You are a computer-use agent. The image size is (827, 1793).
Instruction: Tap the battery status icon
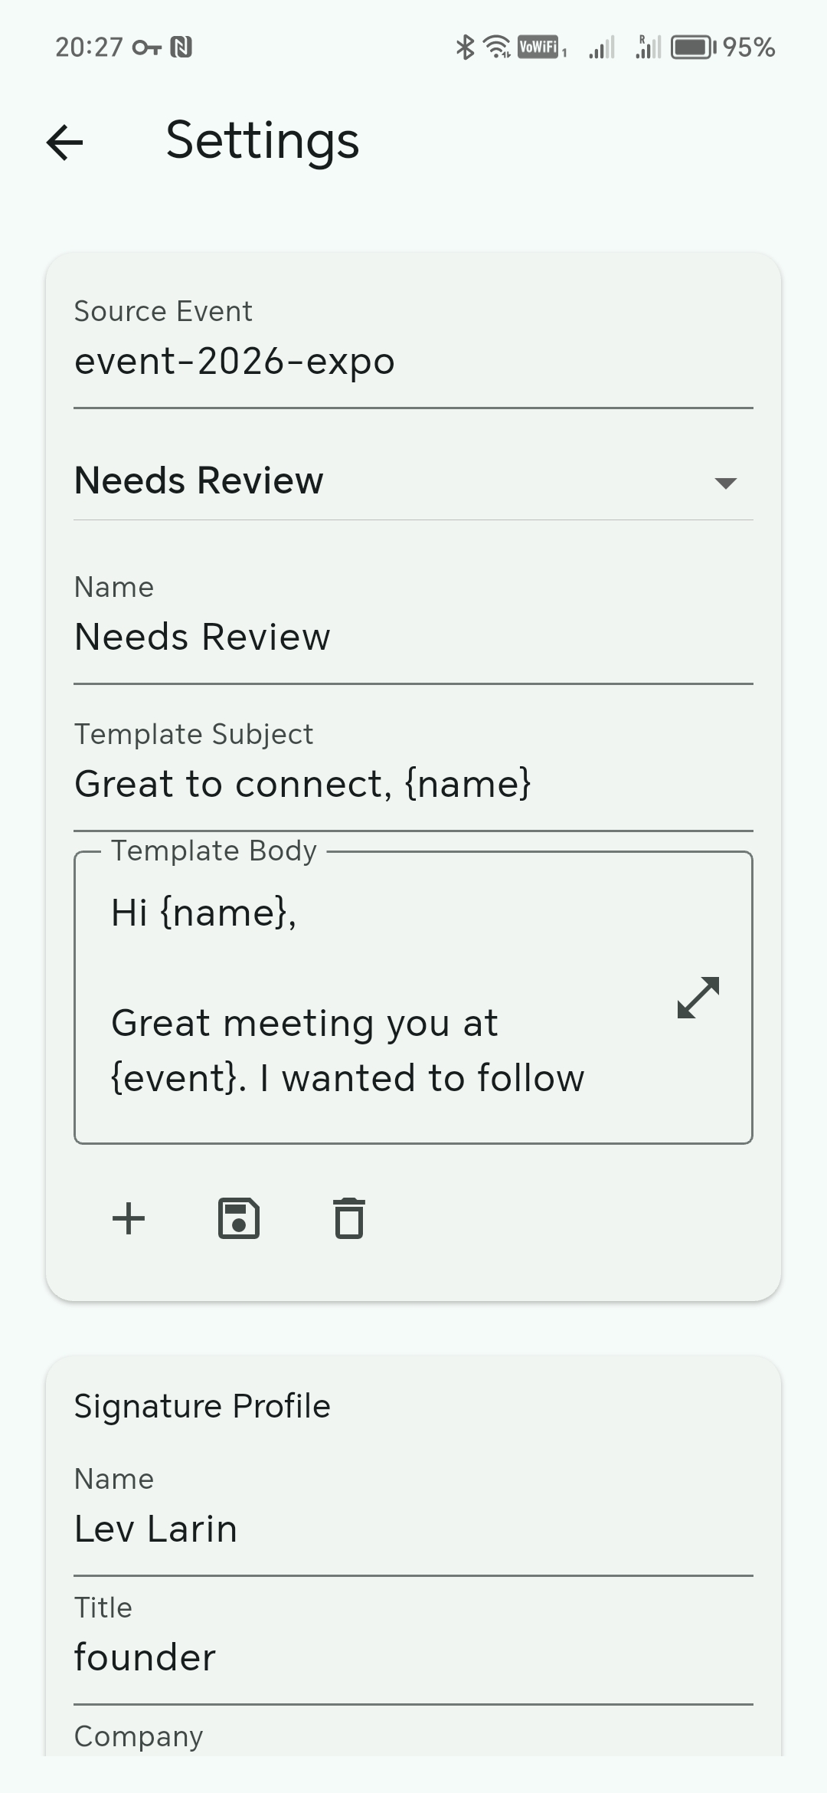pyautogui.click(x=693, y=48)
